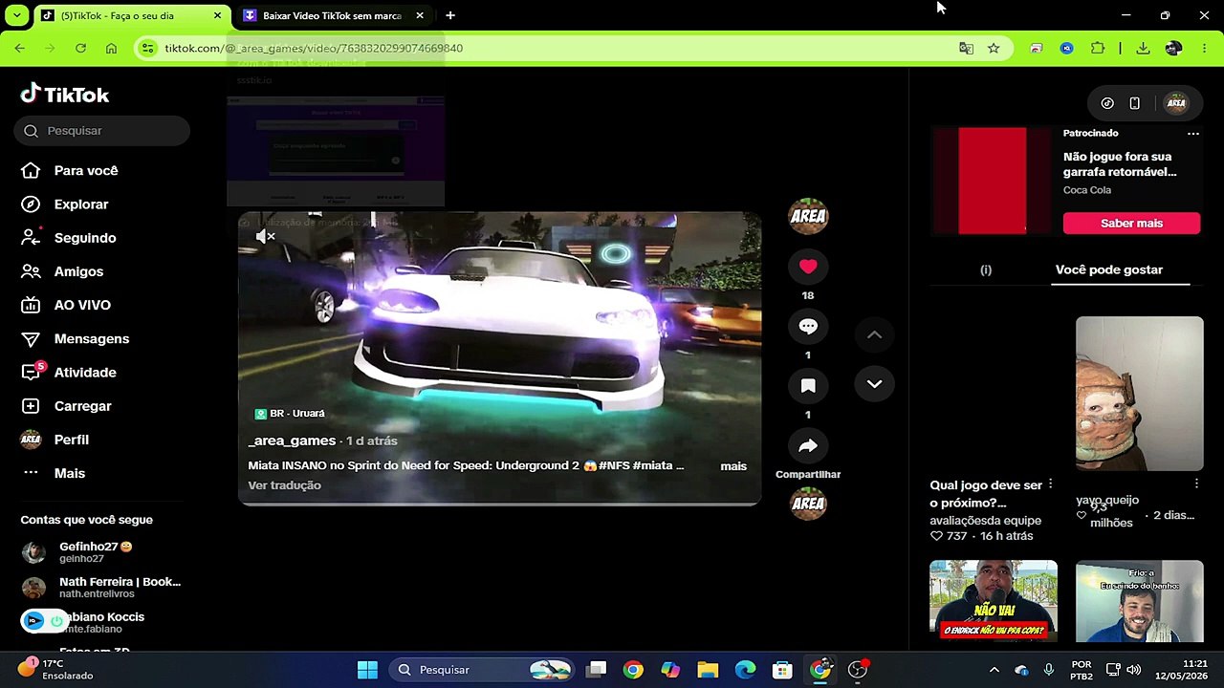This screenshot has height=688, width=1224.
Task: Click the AREA sound disc below Compartilhar
Action: 808,504
